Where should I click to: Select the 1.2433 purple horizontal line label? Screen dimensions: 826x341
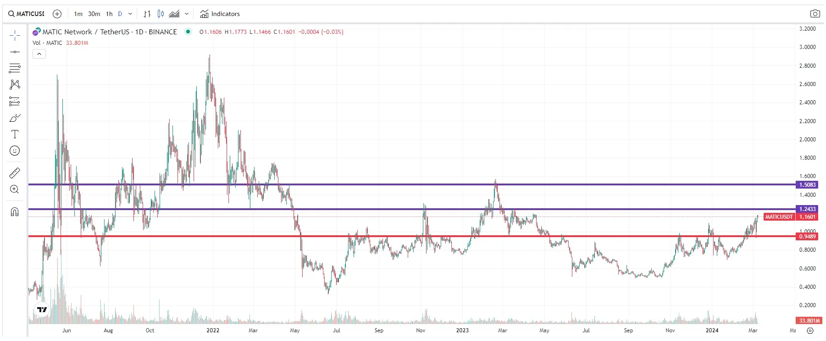point(807,209)
